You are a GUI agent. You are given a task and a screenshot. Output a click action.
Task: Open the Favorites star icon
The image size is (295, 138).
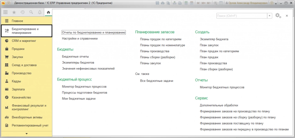pyautogui.click(x=14, y=12)
